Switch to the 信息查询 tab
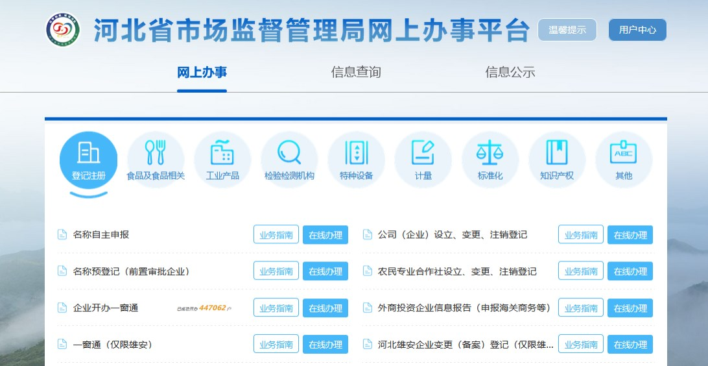 click(x=356, y=72)
